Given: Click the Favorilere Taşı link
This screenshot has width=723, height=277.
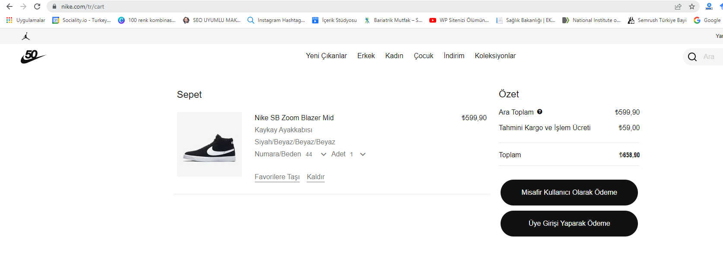Looking at the screenshot, I should [277, 177].
